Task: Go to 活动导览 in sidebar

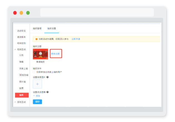Action: [21, 31]
